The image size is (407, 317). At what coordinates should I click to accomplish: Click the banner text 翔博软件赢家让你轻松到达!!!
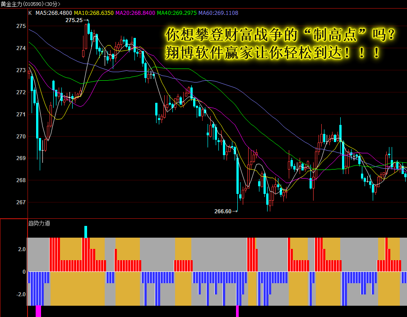pyautogui.click(x=273, y=53)
